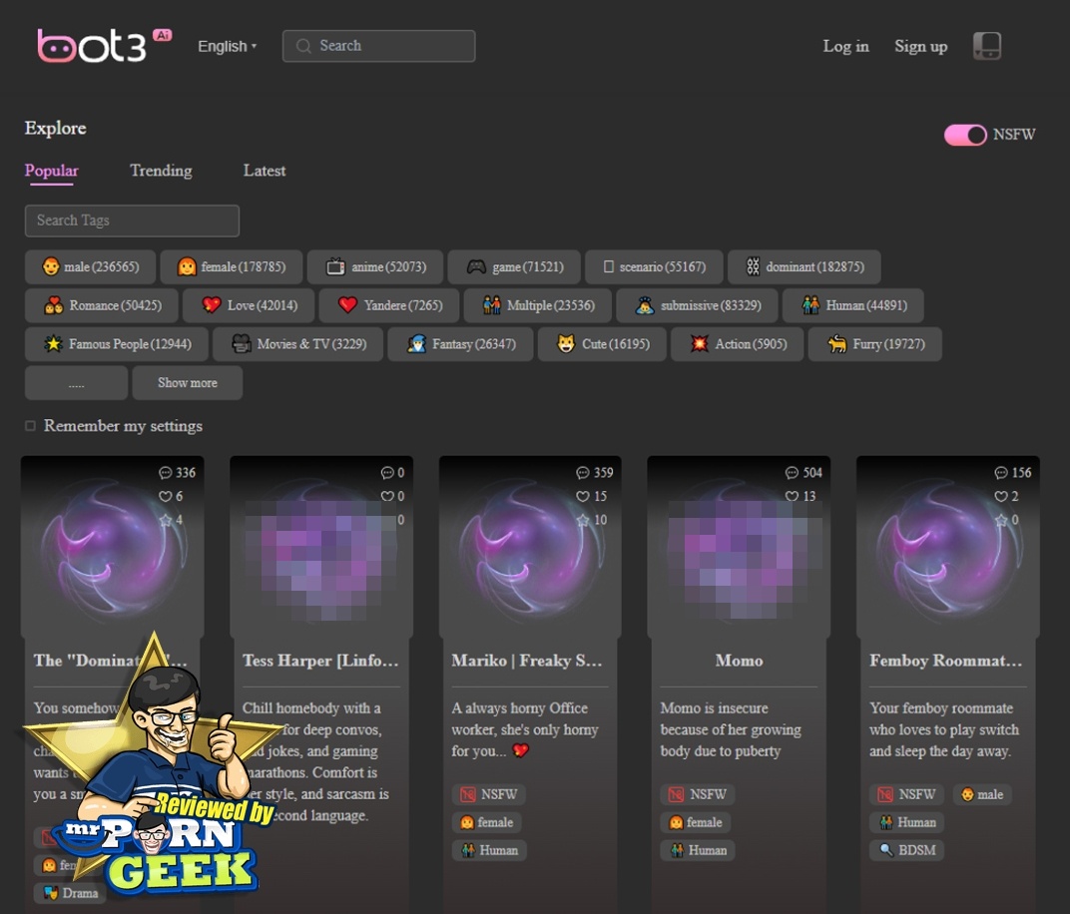This screenshot has width=1070, height=914.
Task: Click the heart icon on Mariko card
Action: (583, 496)
